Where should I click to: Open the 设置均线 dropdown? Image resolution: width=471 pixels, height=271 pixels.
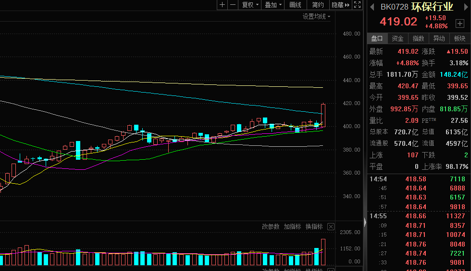tap(316, 16)
